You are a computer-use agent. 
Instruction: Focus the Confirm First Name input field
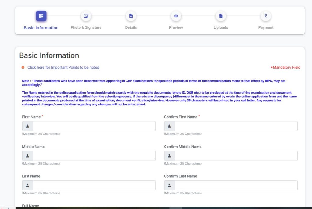pos(236,126)
